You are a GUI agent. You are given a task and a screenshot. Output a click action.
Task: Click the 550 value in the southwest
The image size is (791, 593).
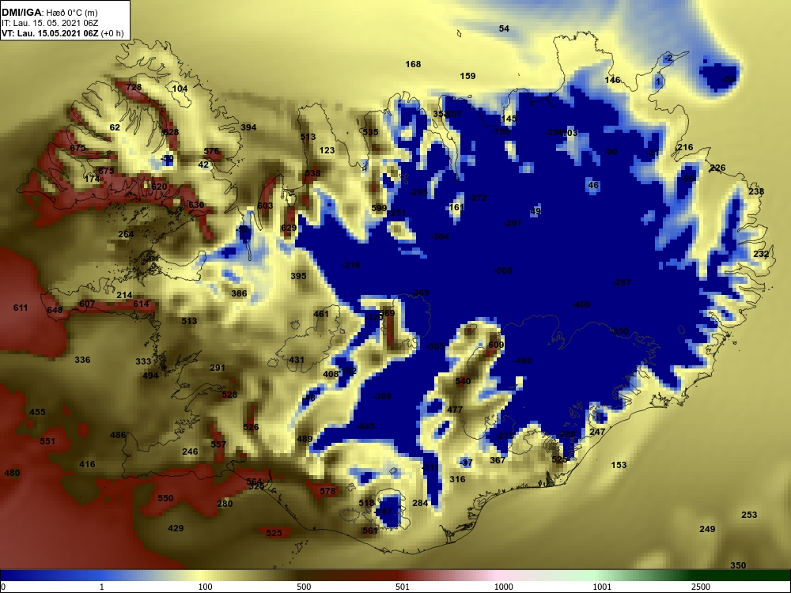click(x=165, y=498)
